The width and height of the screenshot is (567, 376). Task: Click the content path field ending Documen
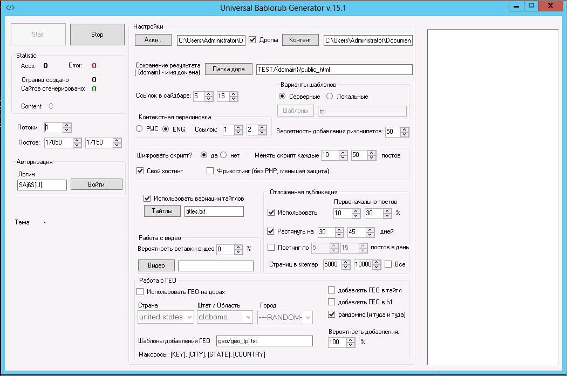click(x=368, y=40)
